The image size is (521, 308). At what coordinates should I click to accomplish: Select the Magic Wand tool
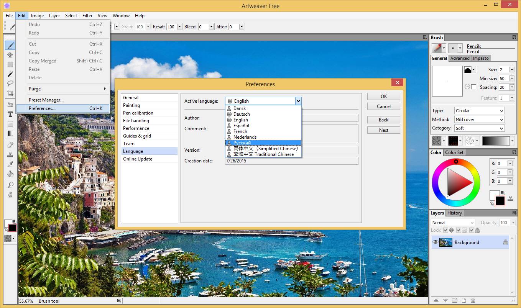pyautogui.click(x=10, y=74)
